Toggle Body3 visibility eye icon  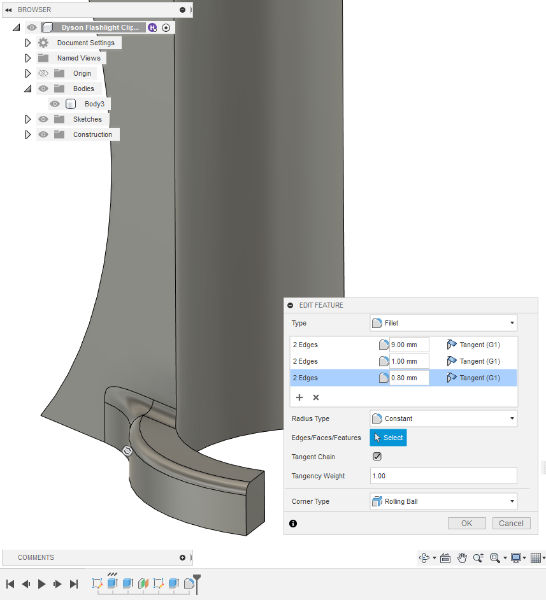coord(55,103)
